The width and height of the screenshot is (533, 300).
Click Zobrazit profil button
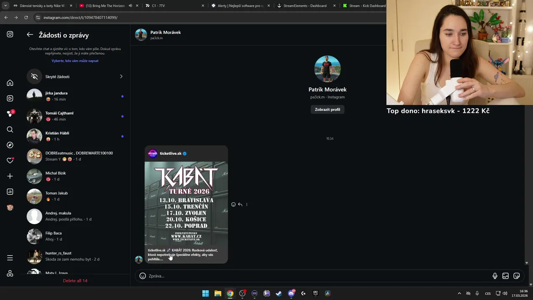click(x=327, y=110)
